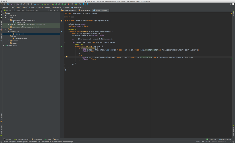Screen dimensions: 235x143
Task: Click the AVD Manager icon
Action: [x=72, y=4]
